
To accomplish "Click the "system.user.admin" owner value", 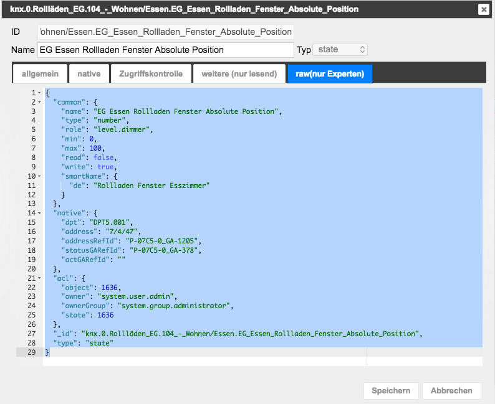I will [135, 296].
